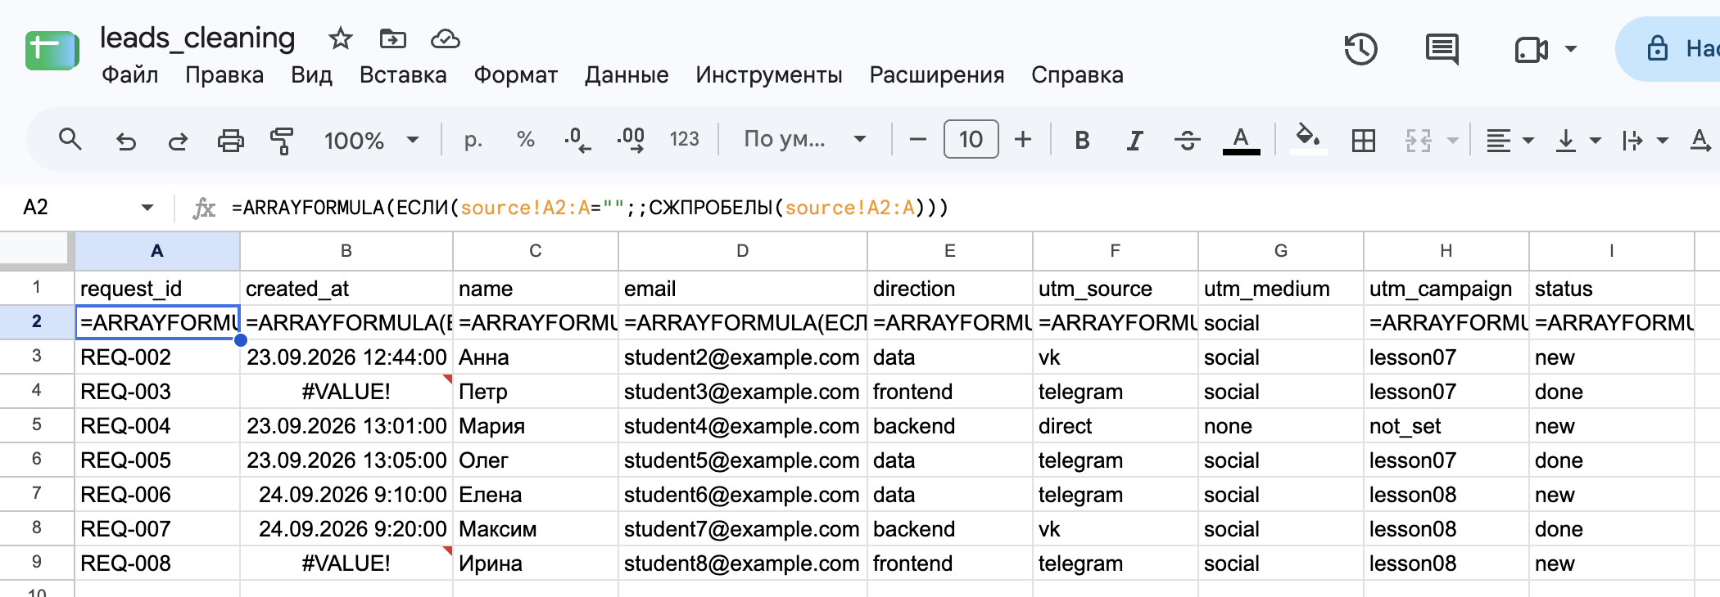Viewport: 1720px width, 597px height.
Task: Activate the paint format tool
Action: tap(282, 141)
